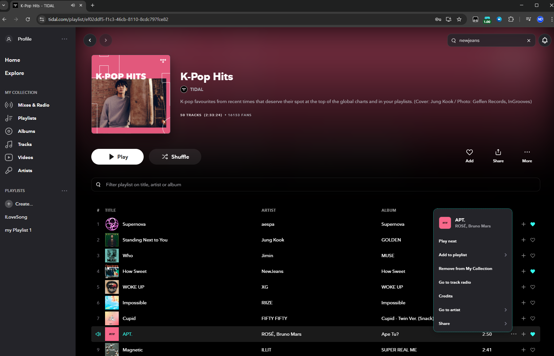
Task: Open a new browser tab
Action: [x=93, y=5]
